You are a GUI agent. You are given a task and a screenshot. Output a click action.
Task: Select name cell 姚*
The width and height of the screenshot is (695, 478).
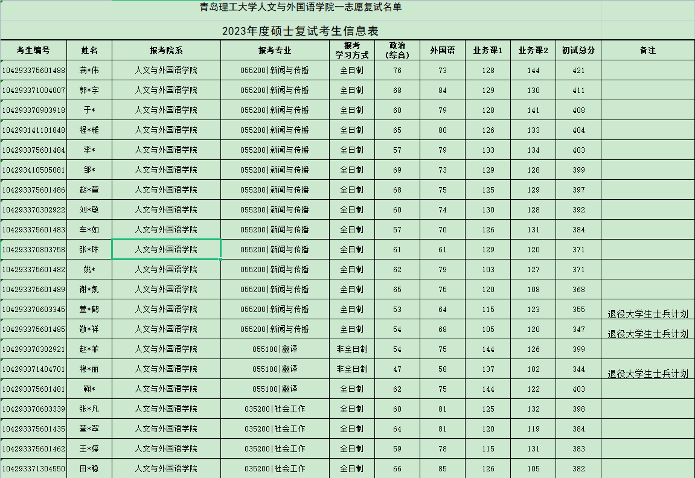(x=89, y=269)
